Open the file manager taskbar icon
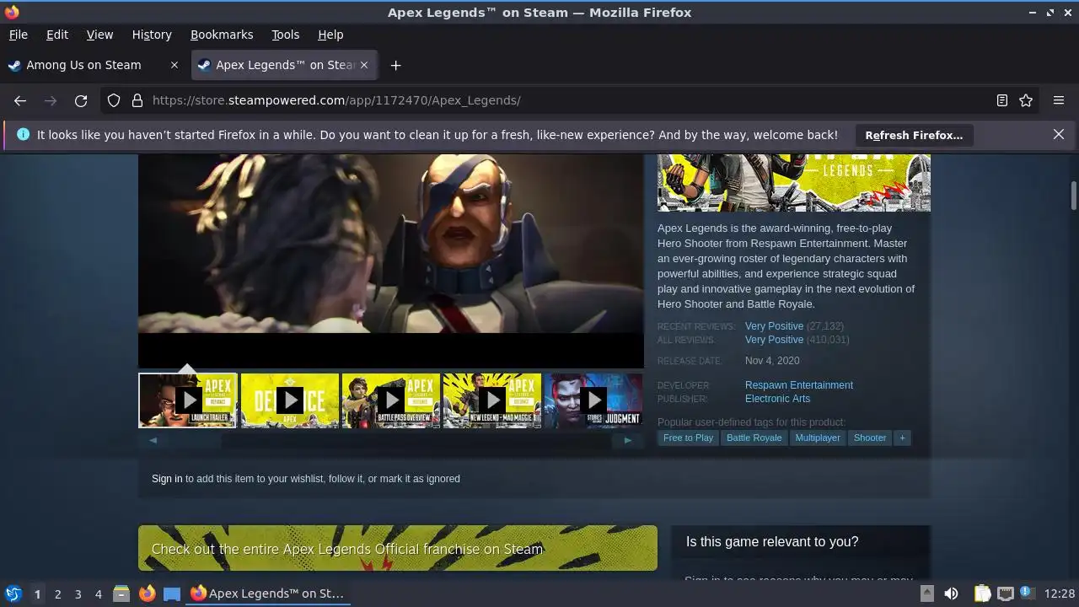 (121, 594)
